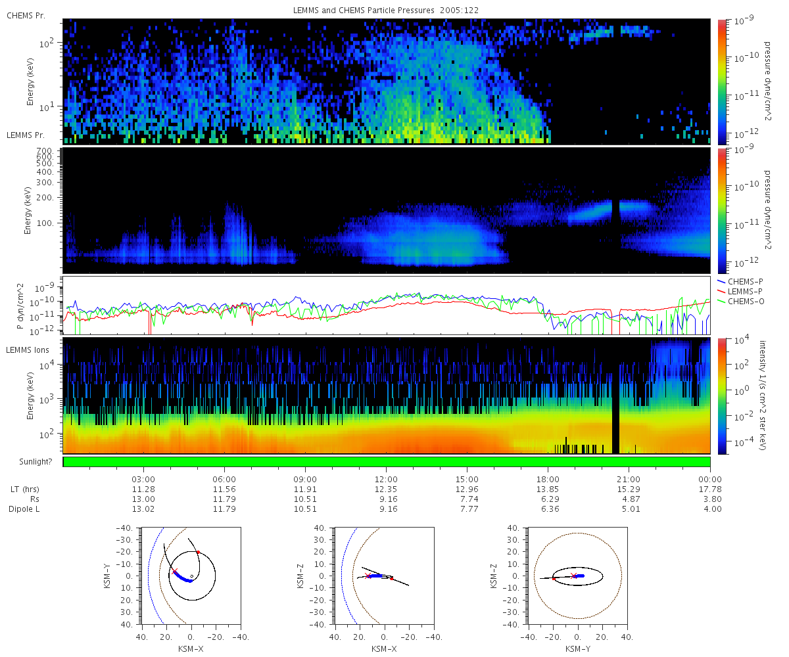Select the "CHEMS Pr." panel label
Screen dimensions: 789x657
click(26, 15)
